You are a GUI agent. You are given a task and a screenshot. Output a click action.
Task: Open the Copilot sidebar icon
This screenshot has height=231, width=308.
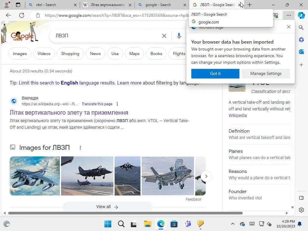[301, 15]
